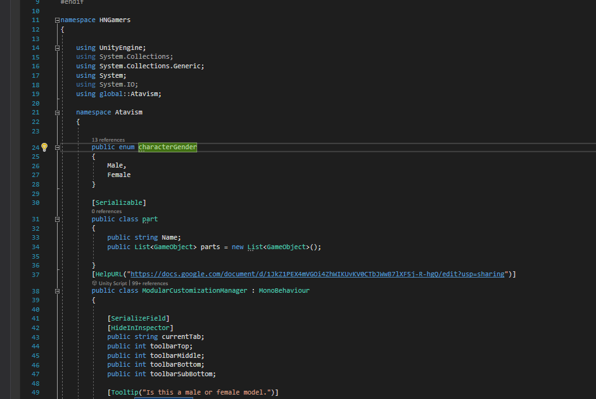Click the lightbulb quick actions icon
596x399 pixels.
(44, 147)
